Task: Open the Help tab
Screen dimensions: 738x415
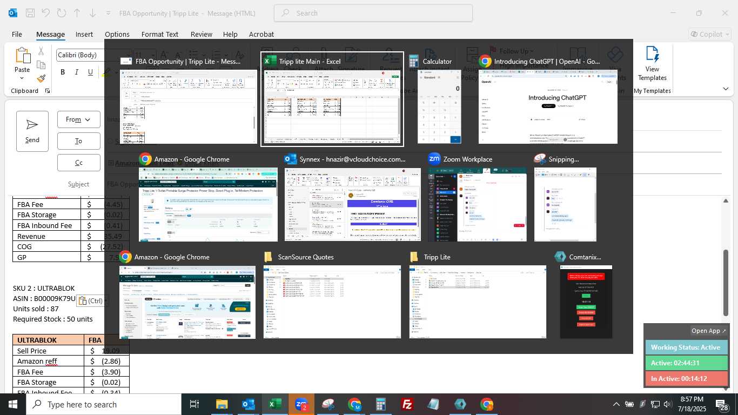Action: tap(230, 34)
